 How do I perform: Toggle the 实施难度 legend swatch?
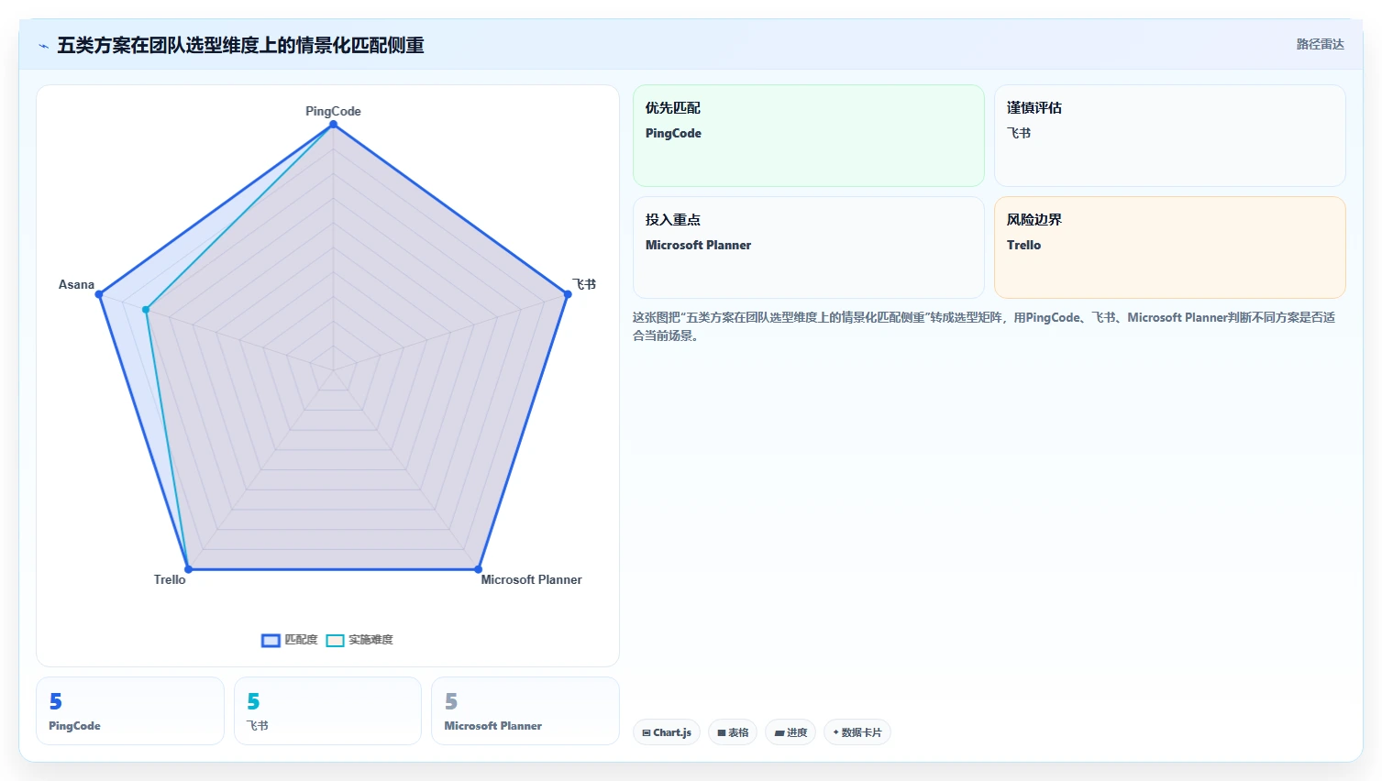(x=335, y=640)
